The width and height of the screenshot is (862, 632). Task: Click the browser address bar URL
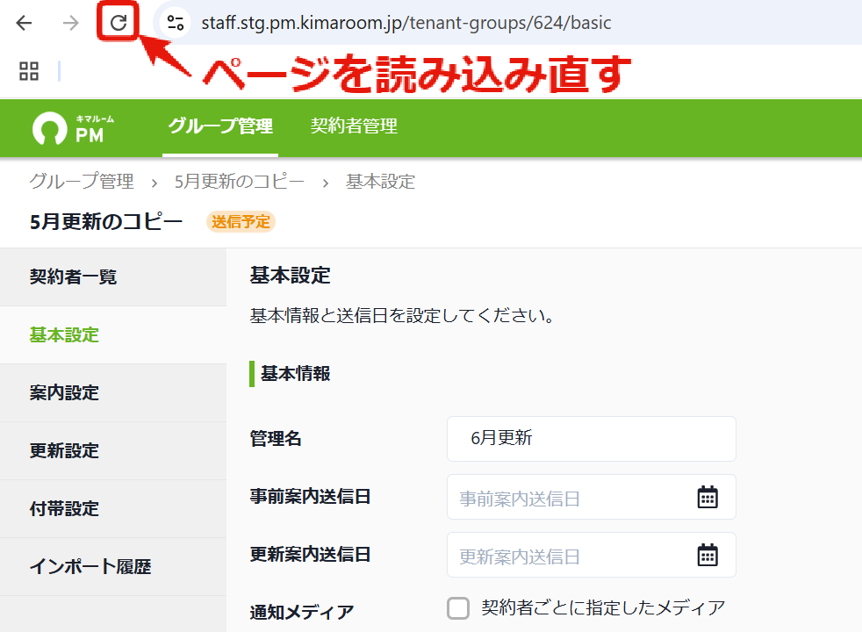(x=406, y=23)
